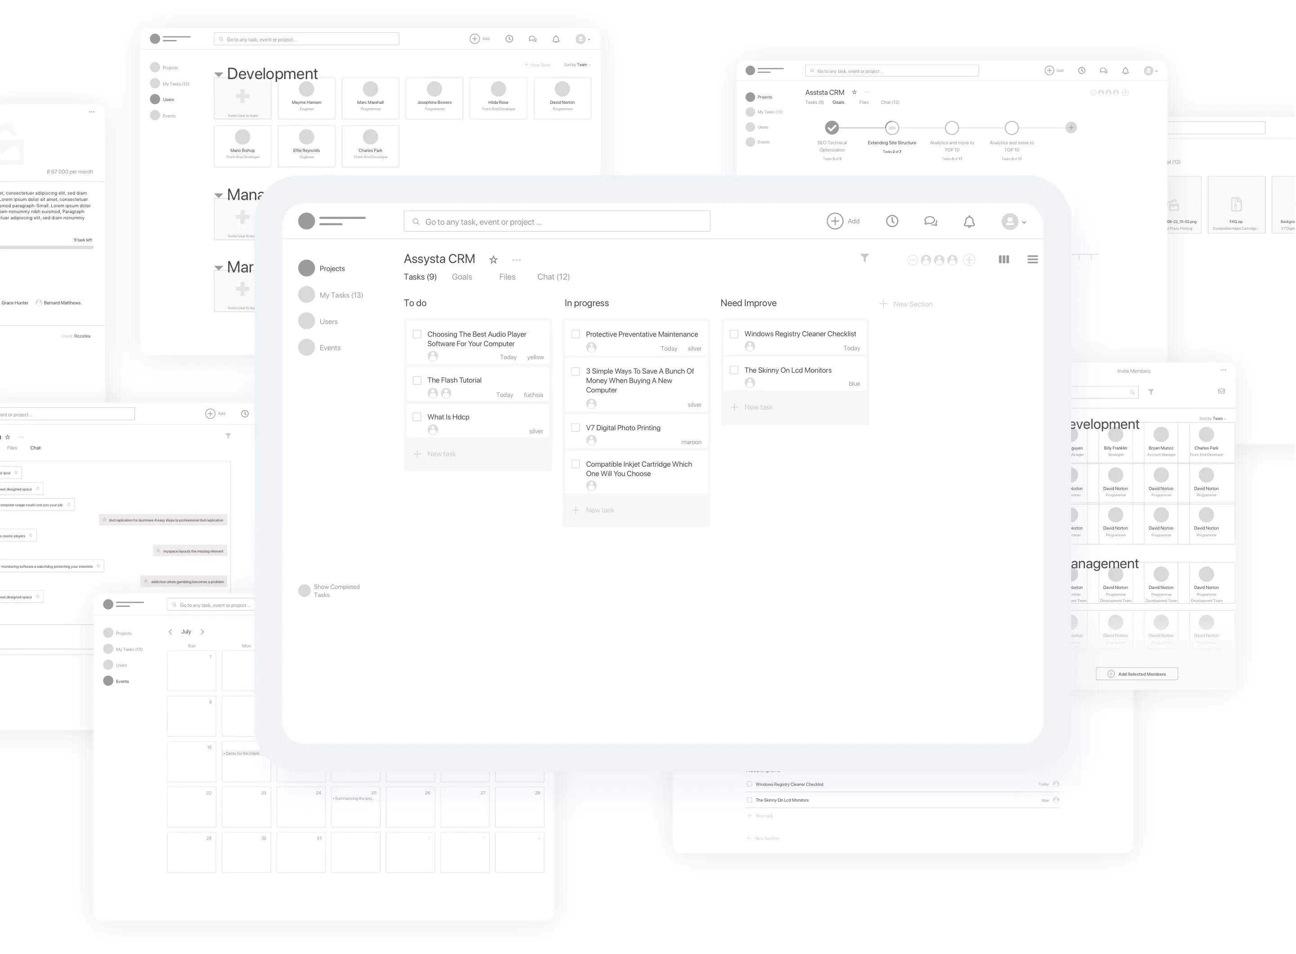Viewport: 1296px width, 954px height.
Task: Open chat bubbles icon in main header
Action: (x=930, y=221)
